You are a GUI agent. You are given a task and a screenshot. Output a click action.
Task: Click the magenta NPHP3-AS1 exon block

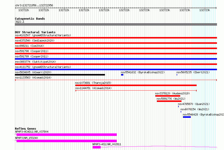click(97, 147)
